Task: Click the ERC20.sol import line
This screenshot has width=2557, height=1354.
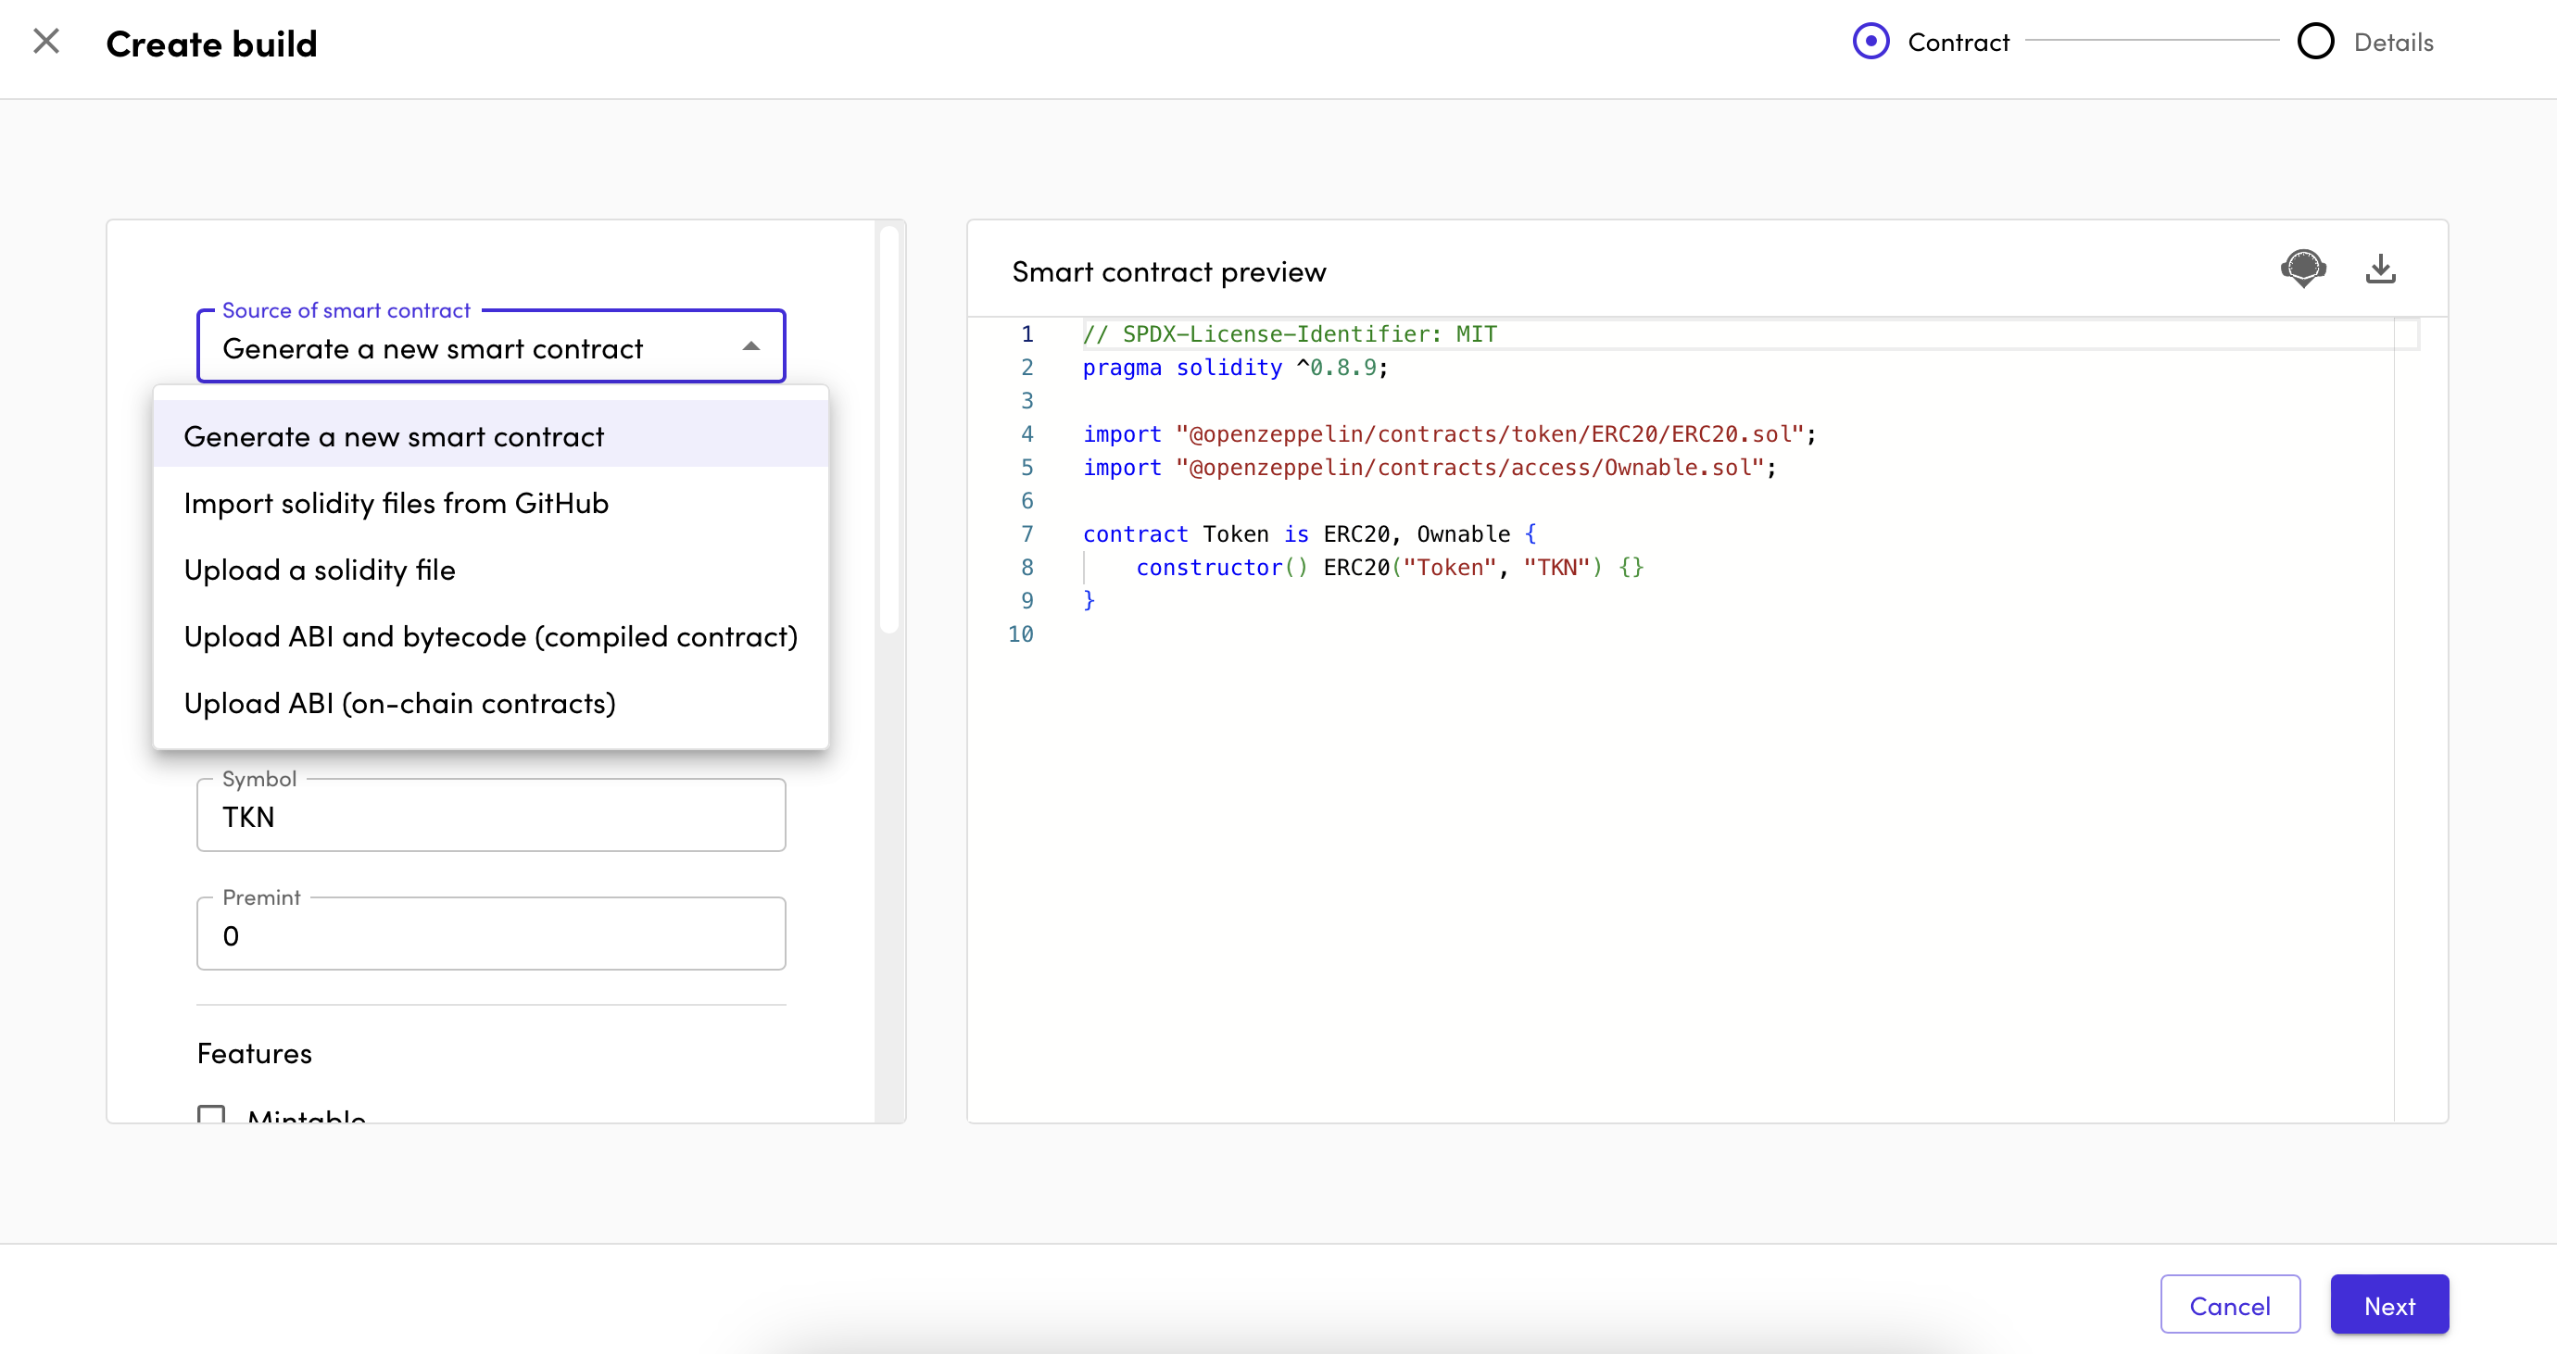Action: (x=1449, y=434)
